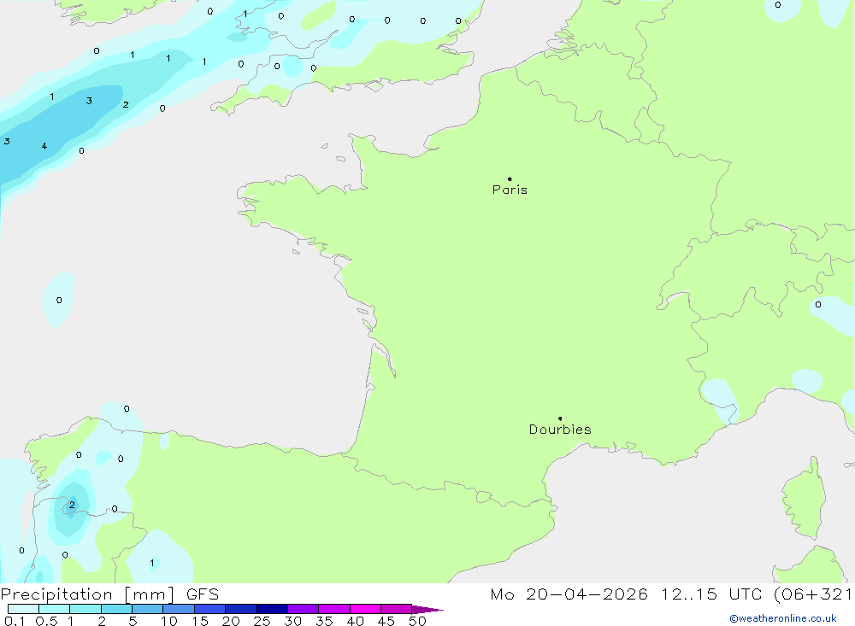
Task: Click the 'Precipitation [mm]' title text
Action: coord(87,594)
